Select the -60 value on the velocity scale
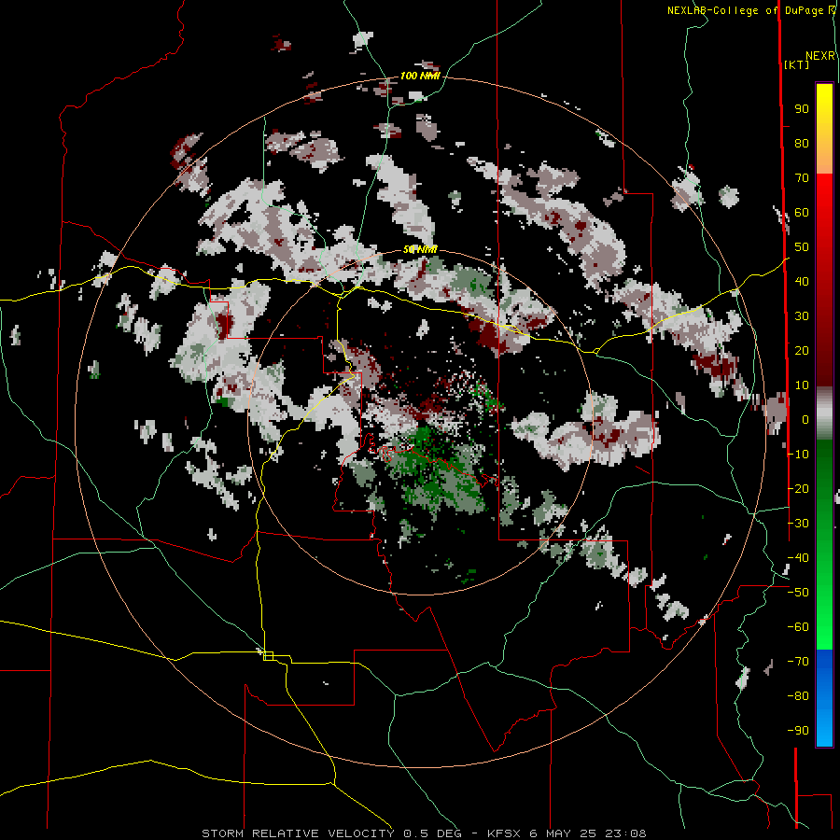The width and height of the screenshot is (840, 840). [x=798, y=627]
